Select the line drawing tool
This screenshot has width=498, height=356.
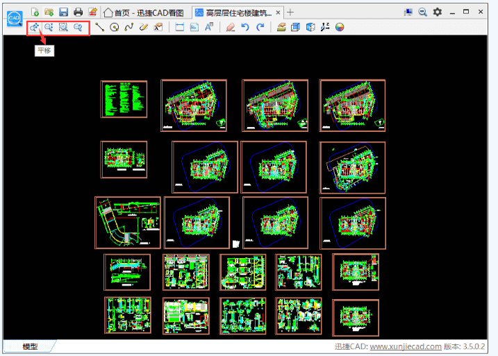[100, 28]
